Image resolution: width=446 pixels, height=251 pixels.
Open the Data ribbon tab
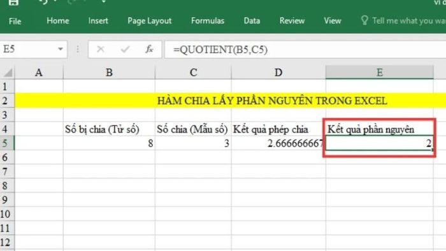pos(252,21)
